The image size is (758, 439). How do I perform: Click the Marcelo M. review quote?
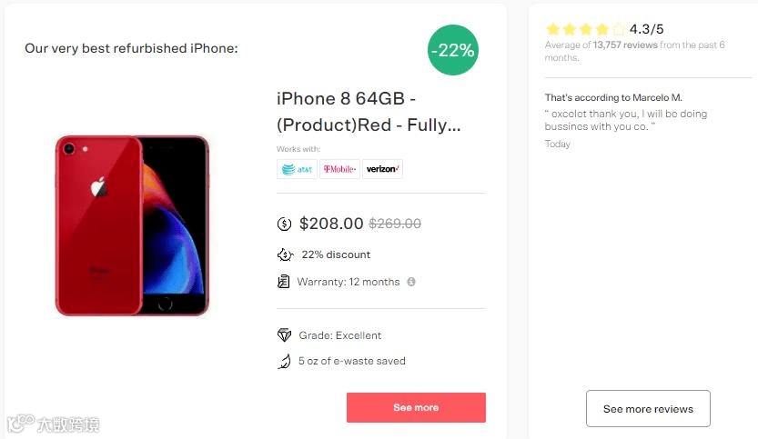coord(625,120)
